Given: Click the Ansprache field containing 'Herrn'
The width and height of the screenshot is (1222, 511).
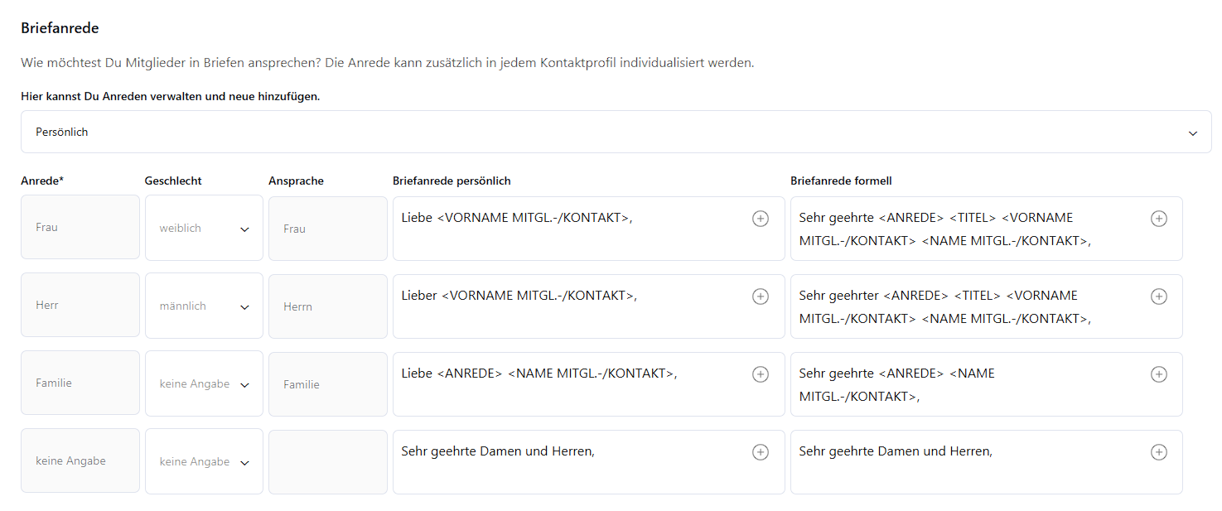Looking at the screenshot, I should (x=328, y=306).
